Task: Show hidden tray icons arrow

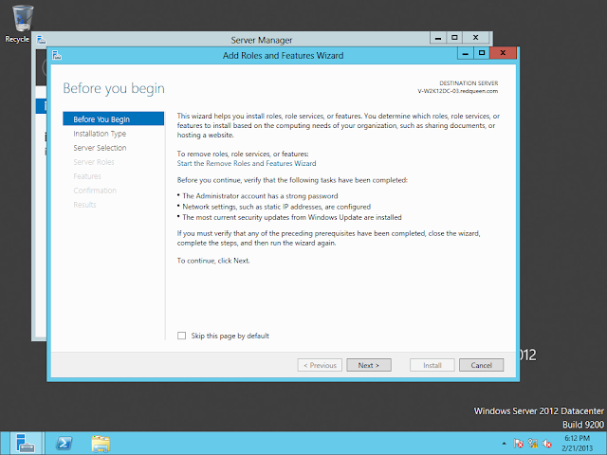Action: (504, 444)
